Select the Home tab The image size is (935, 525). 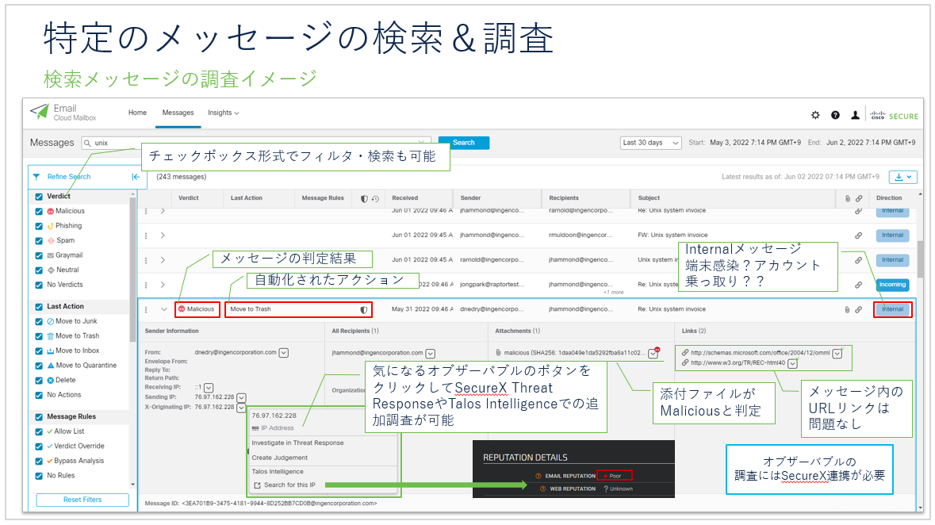pyautogui.click(x=137, y=113)
